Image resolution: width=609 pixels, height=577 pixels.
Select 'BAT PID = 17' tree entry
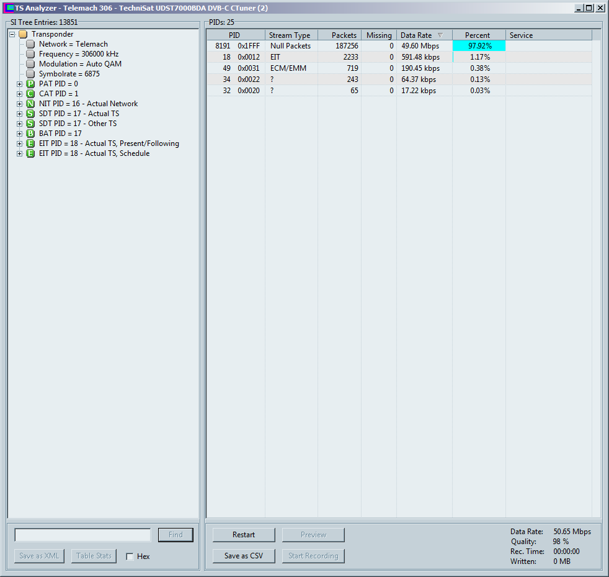pyautogui.click(x=60, y=134)
